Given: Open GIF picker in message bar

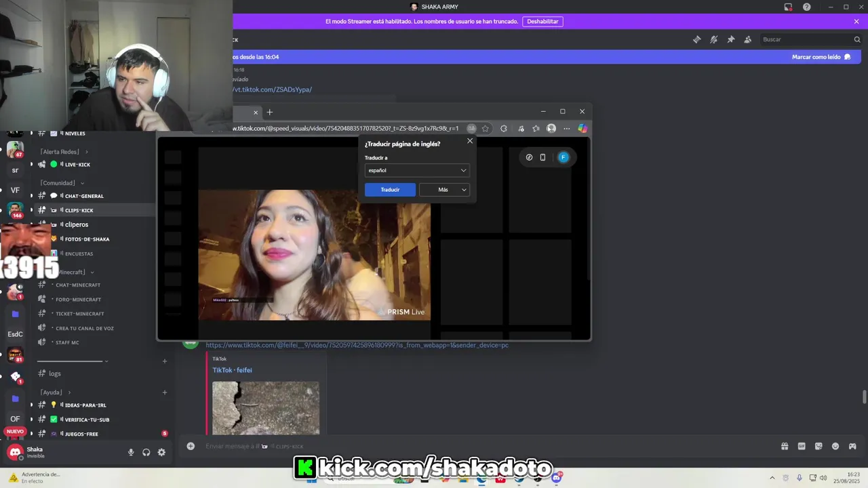Looking at the screenshot, I should click(802, 446).
